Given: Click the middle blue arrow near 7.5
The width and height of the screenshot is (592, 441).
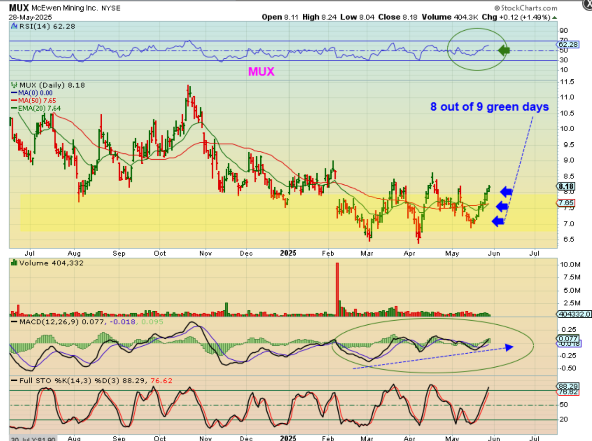Looking at the screenshot, I should (x=502, y=206).
